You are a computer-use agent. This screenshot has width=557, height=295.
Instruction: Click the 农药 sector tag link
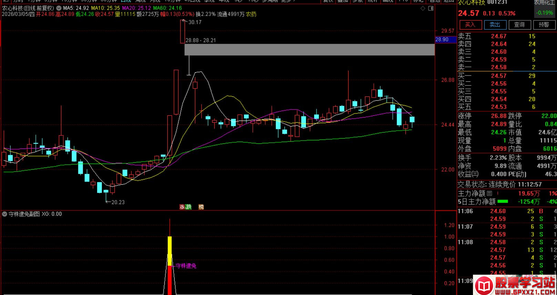tap(251, 14)
